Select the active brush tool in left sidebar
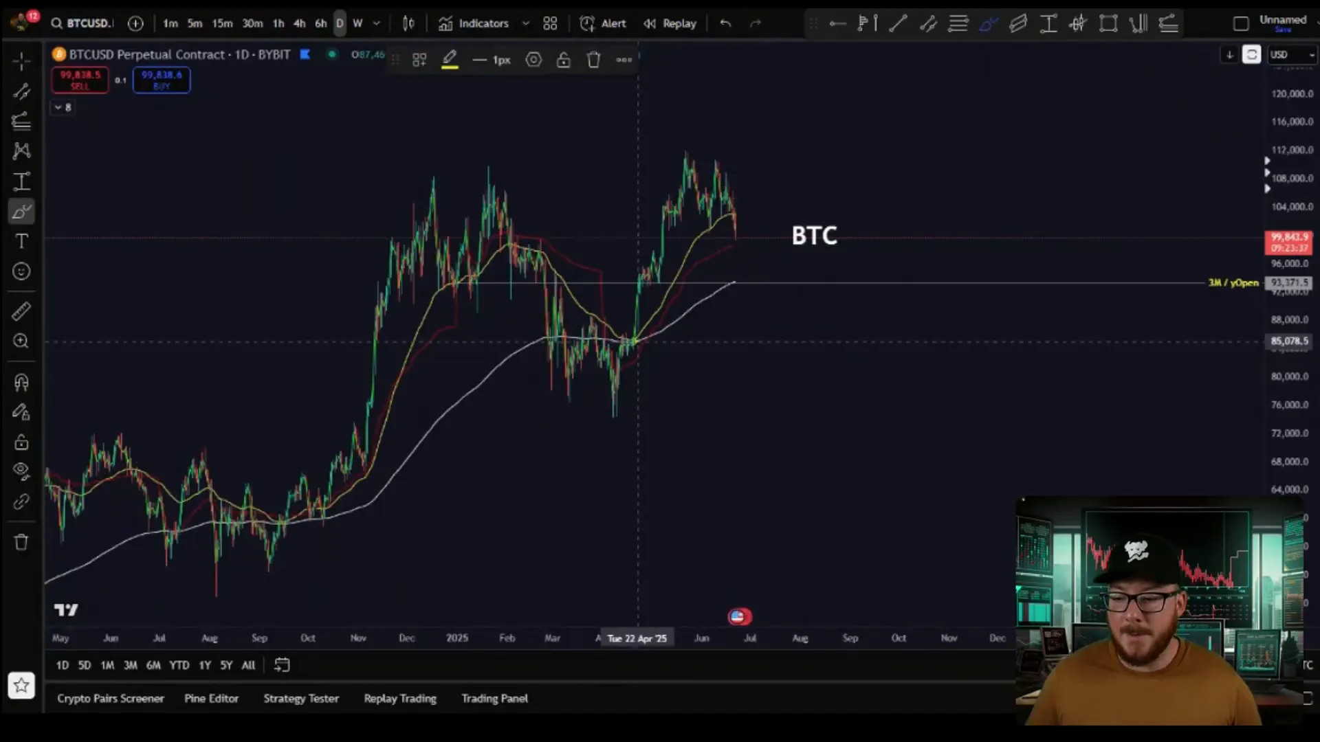This screenshot has height=742, width=1320. pyautogui.click(x=21, y=212)
